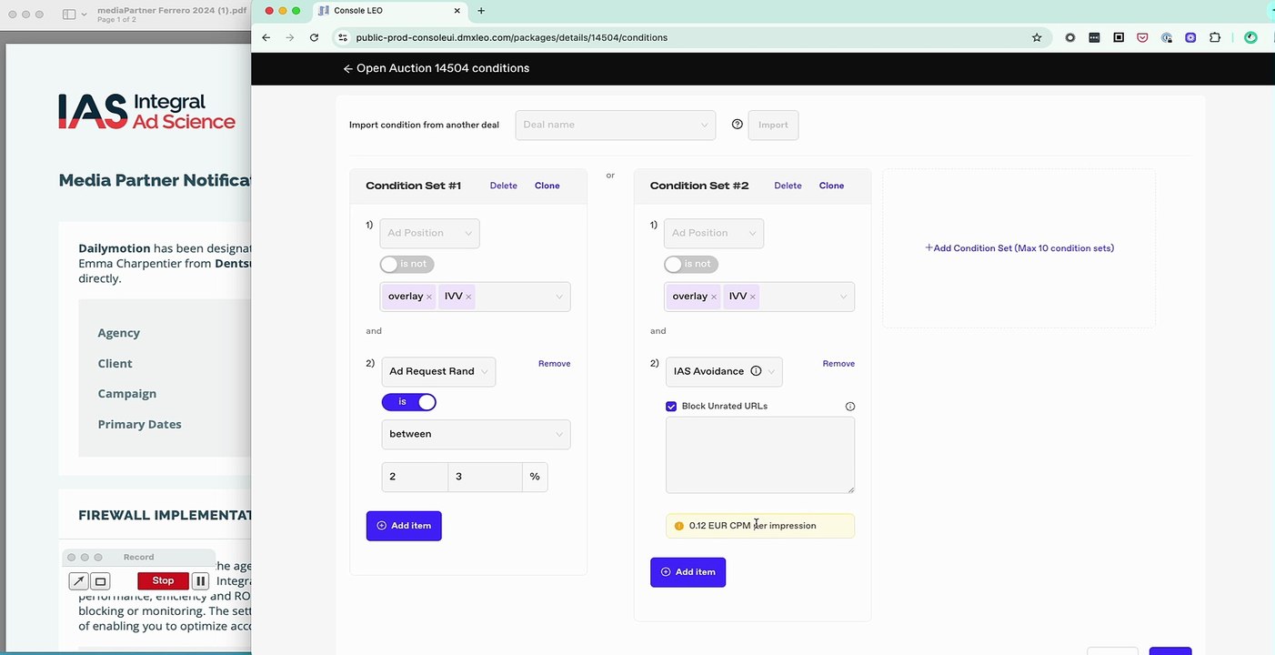
Task: Remove the IVV tag in Condition Set #1
Action: click(468, 297)
